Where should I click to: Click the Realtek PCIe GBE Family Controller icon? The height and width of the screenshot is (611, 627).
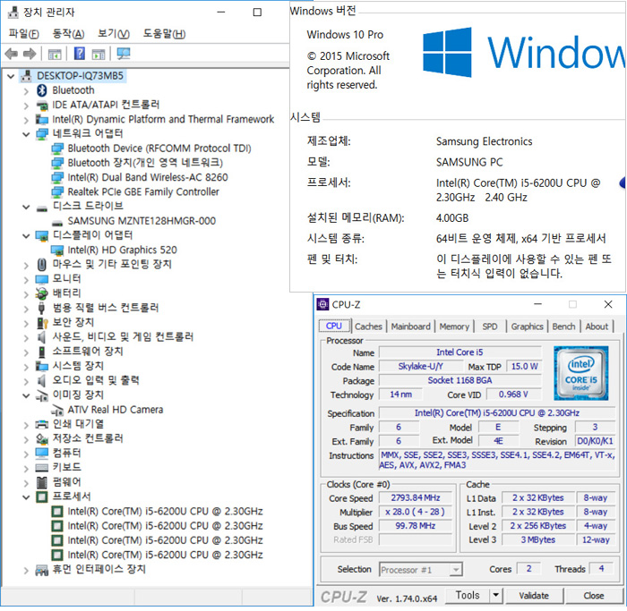(x=57, y=192)
